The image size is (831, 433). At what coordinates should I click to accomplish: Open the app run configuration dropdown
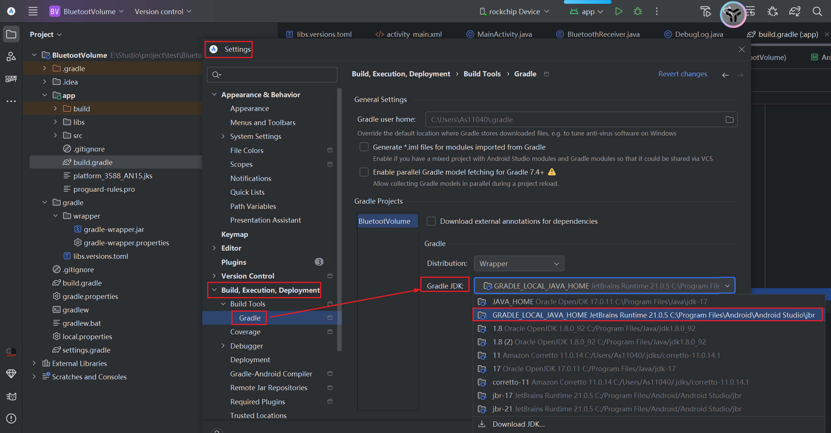[x=587, y=12]
